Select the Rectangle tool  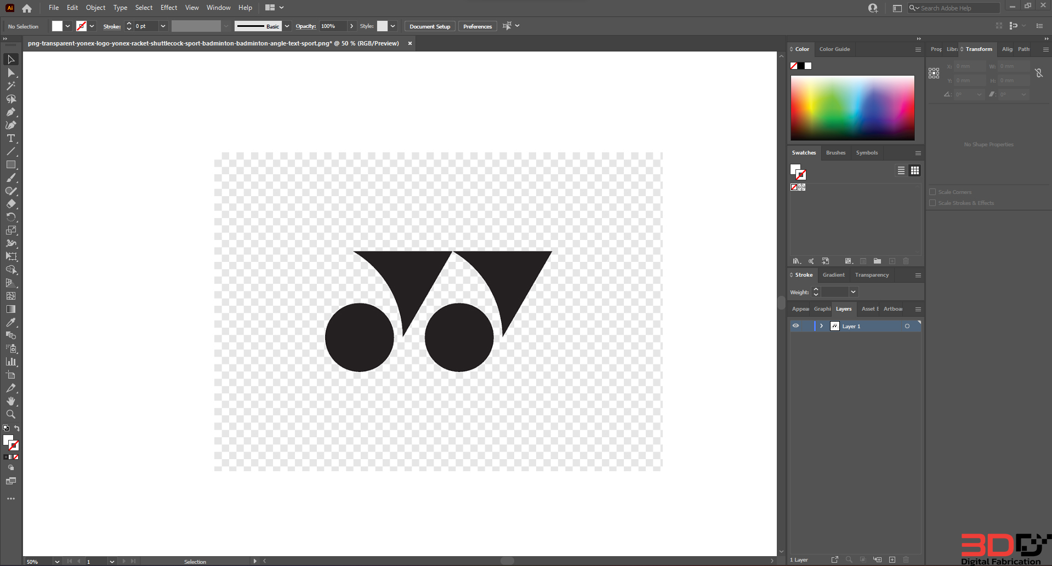click(10, 165)
